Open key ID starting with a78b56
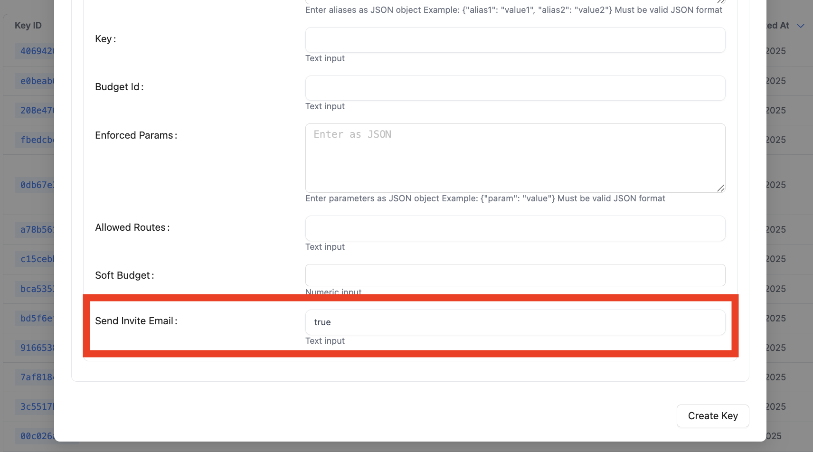813x452 pixels. pos(36,230)
